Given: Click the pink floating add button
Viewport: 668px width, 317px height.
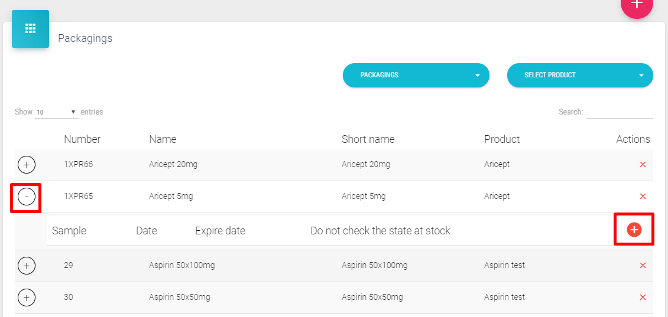Looking at the screenshot, I should coord(637,5).
